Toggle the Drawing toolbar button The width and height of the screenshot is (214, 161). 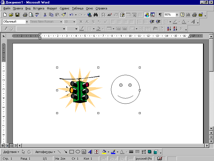147,15
